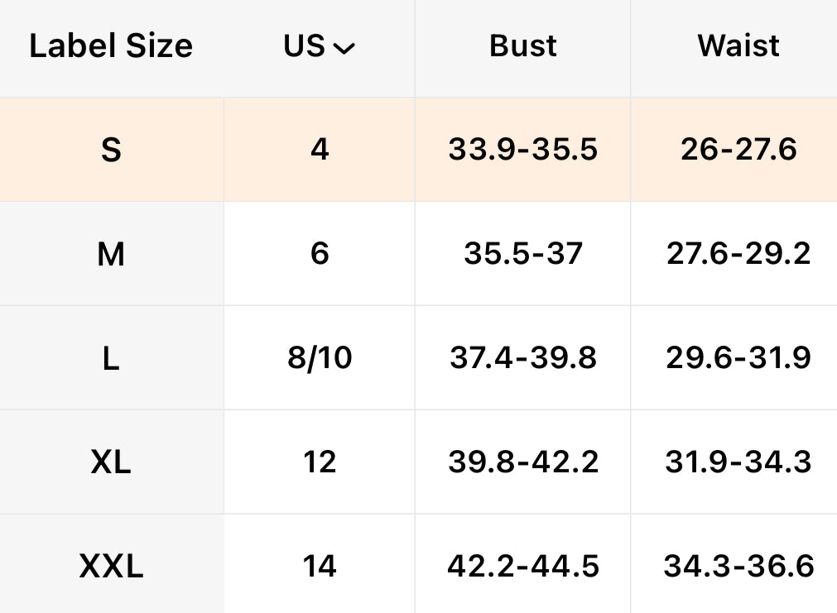Viewport: 837px width, 613px height.
Task: Select the XL label size cell
Action: [111, 462]
